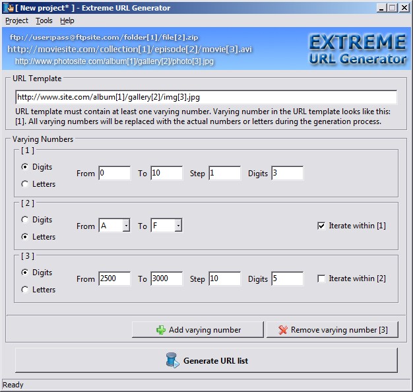Expand the To letter dropdown showing F
The width and height of the screenshot is (413, 392).
pyautogui.click(x=177, y=226)
